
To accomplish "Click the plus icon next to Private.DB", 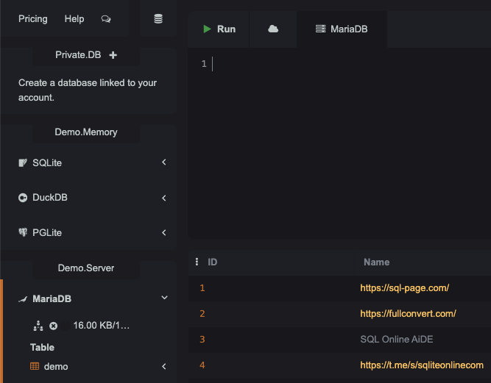I will (113, 55).
